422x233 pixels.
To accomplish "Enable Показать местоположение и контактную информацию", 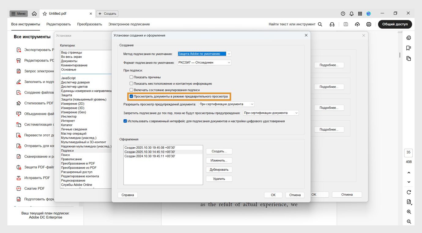I will 131,83.
